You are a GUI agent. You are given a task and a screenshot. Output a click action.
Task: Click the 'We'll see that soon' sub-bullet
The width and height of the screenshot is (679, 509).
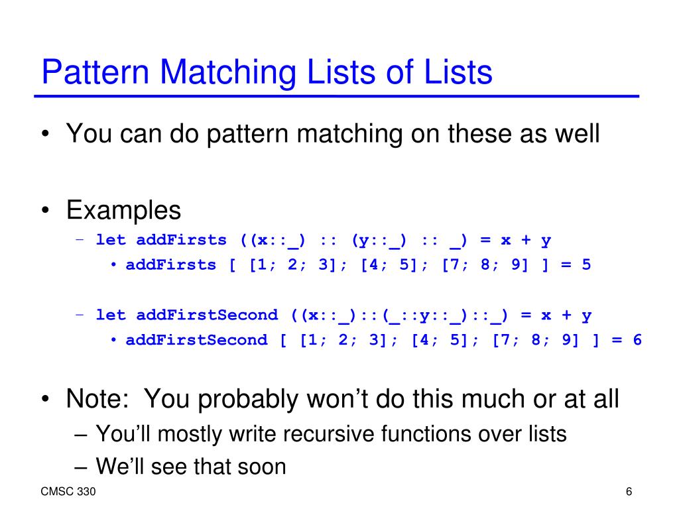coord(190,467)
